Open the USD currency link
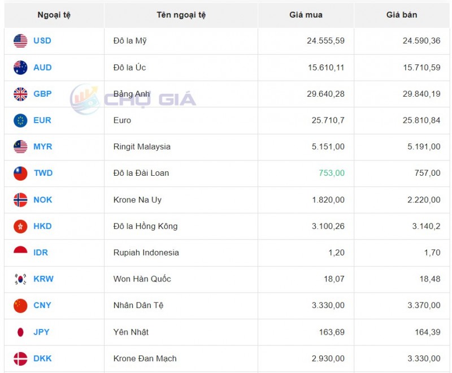Image resolution: width=452 pixels, height=373 pixels. point(42,41)
